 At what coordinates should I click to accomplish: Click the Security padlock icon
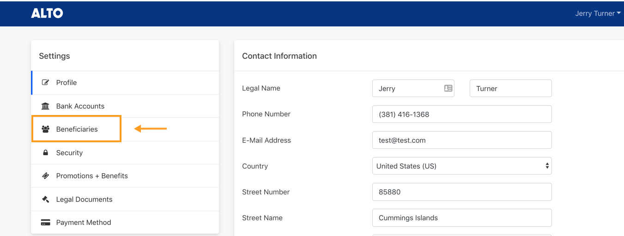tap(45, 153)
